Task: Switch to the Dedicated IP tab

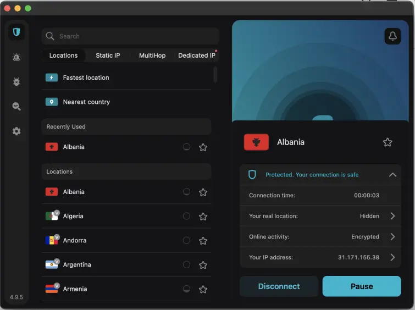Action: click(x=197, y=56)
